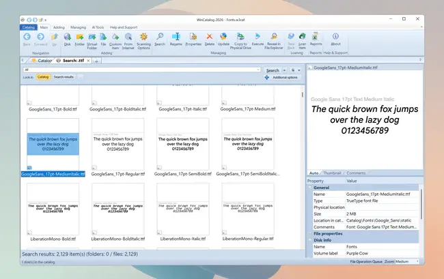
Task: Click the ellipsis button after Search results
Action: point(81,77)
